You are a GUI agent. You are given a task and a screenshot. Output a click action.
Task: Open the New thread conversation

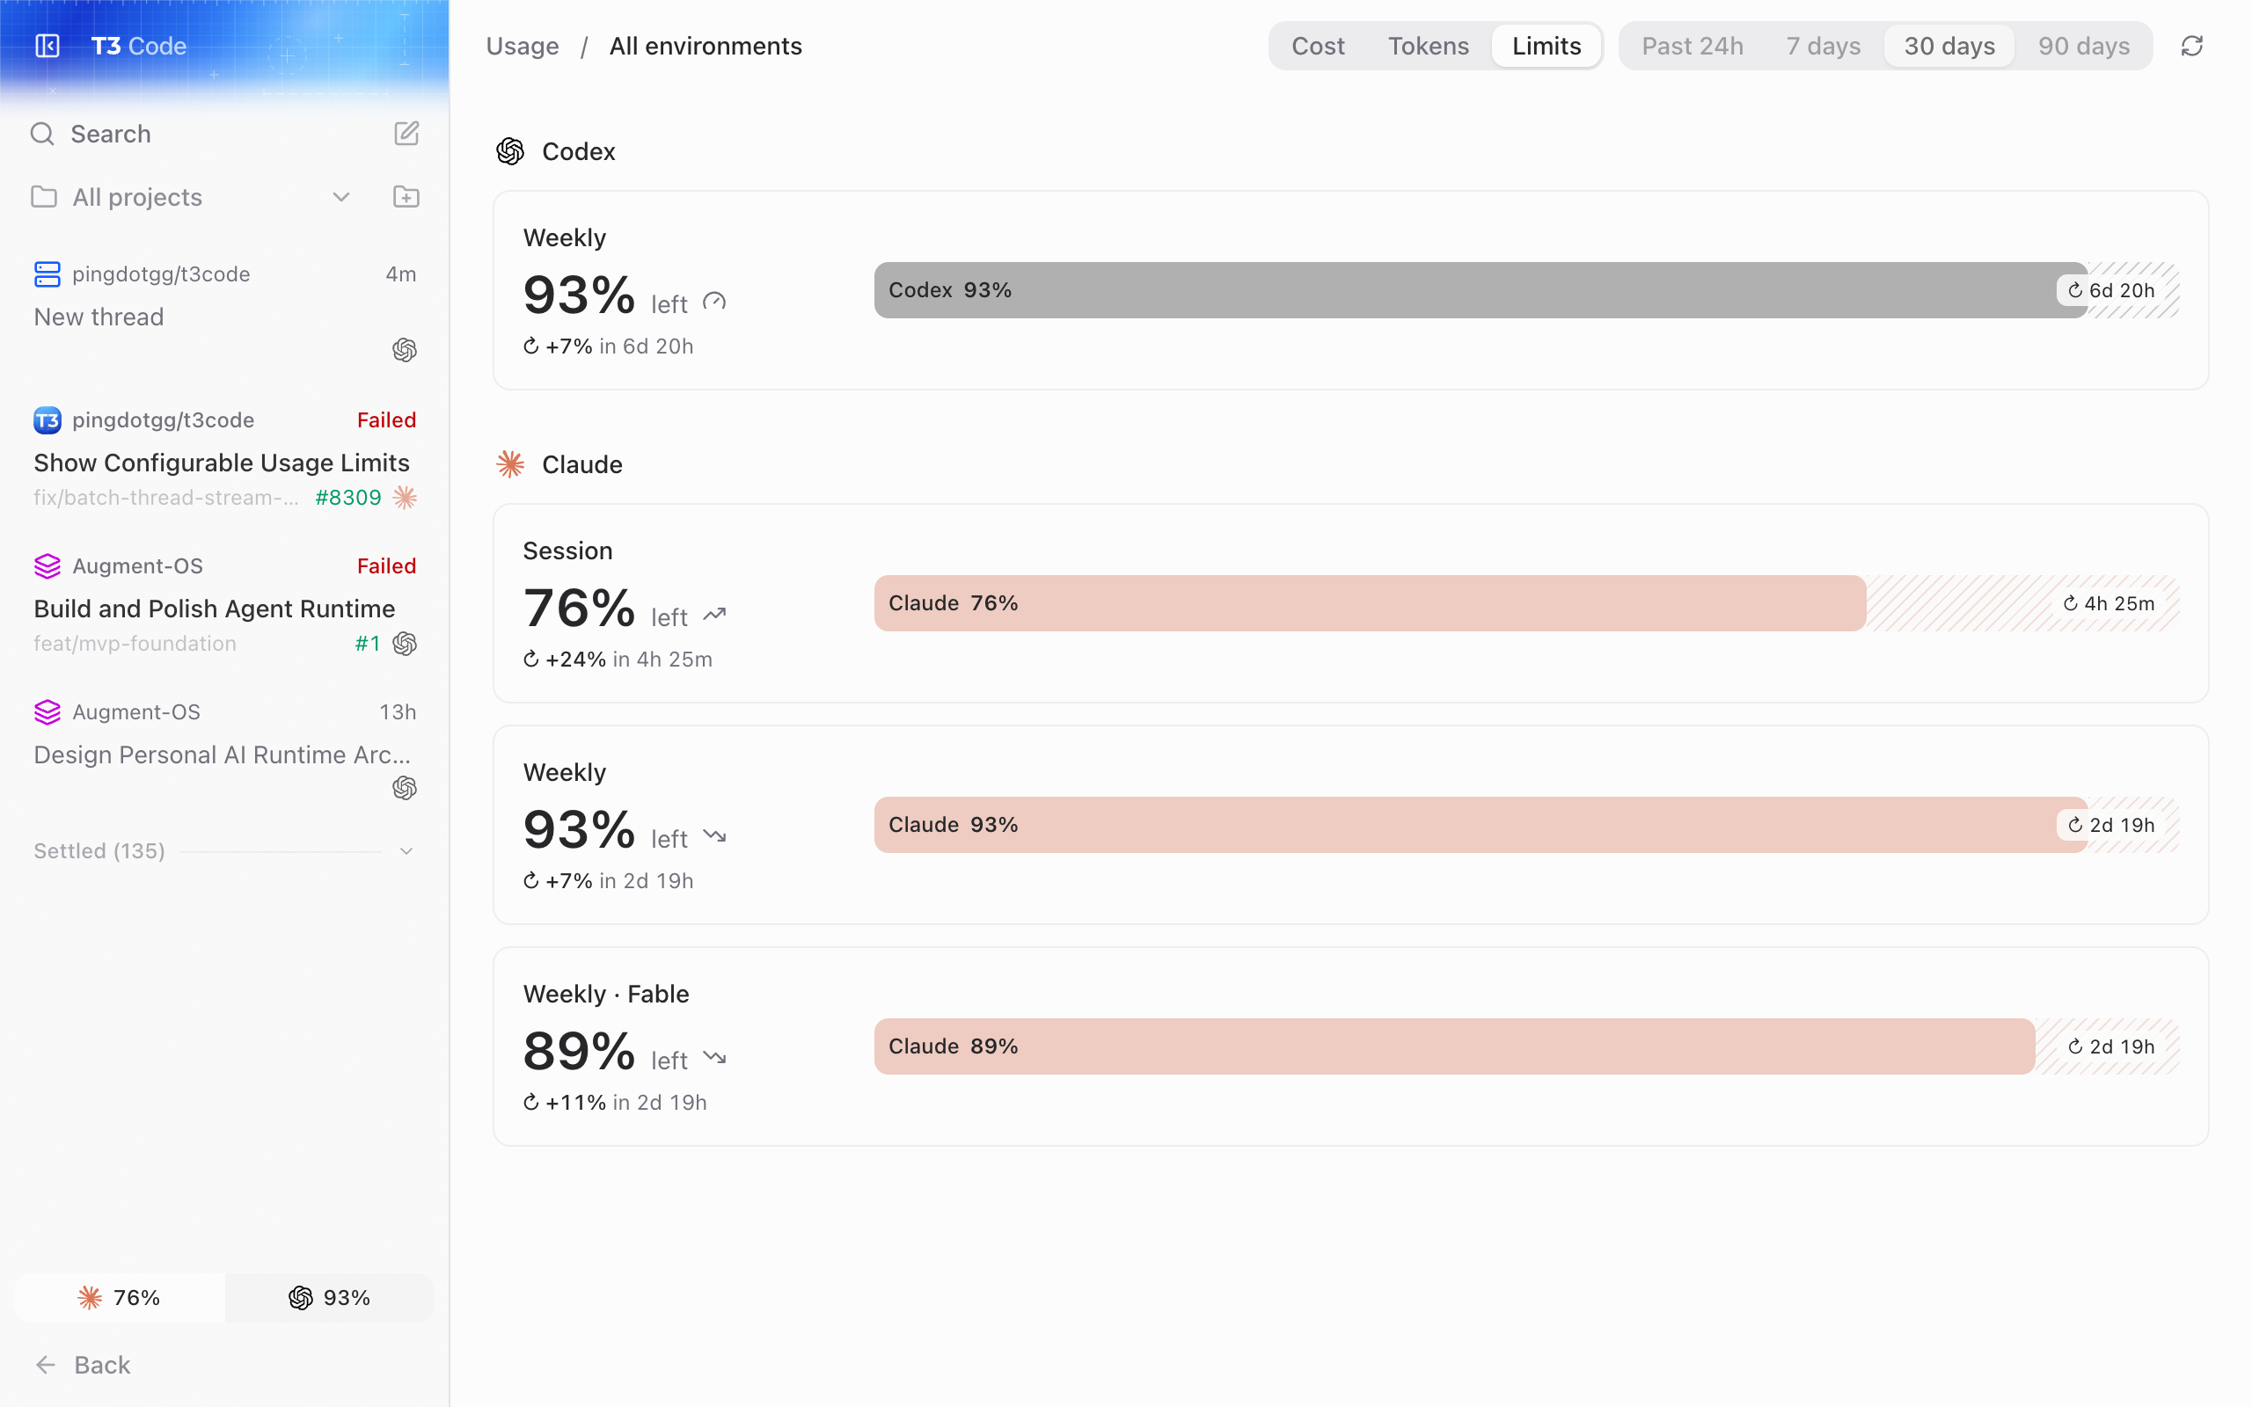225,313
